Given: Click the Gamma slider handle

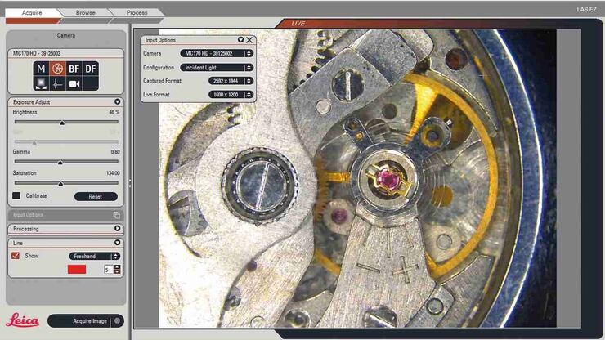Looking at the screenshot, I should [60, 163].
